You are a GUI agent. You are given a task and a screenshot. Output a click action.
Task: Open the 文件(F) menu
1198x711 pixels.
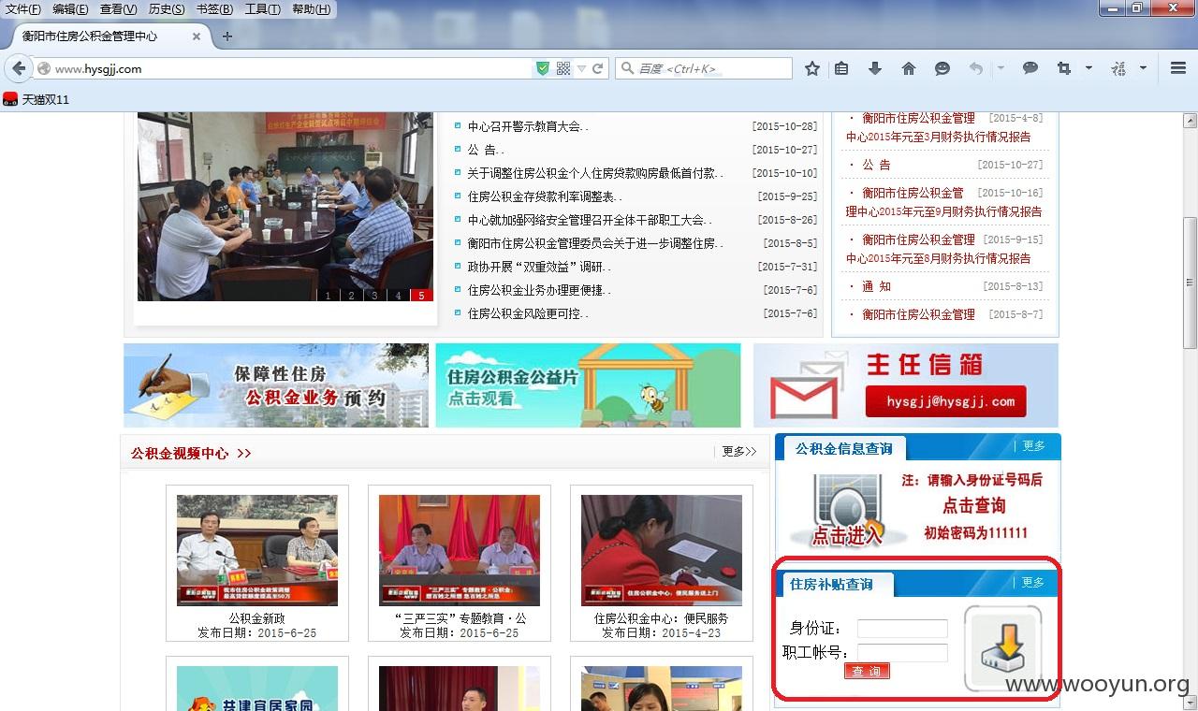coord(23,9)
